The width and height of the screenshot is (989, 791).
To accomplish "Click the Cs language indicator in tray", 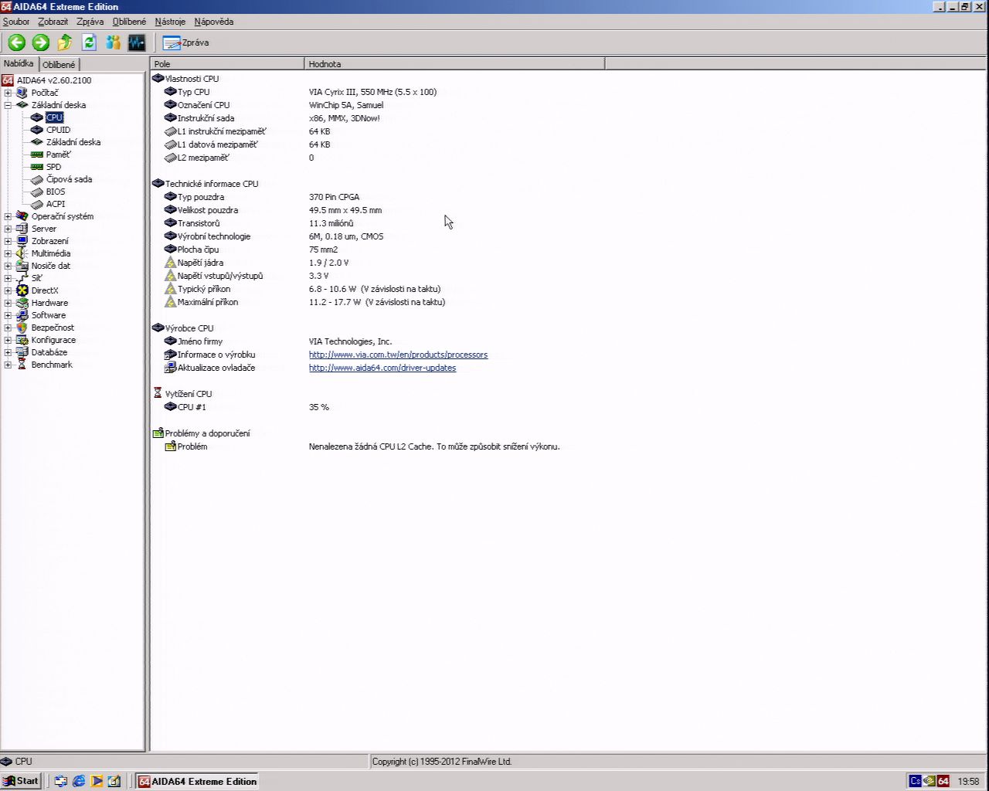I will [x=915, y=781].
